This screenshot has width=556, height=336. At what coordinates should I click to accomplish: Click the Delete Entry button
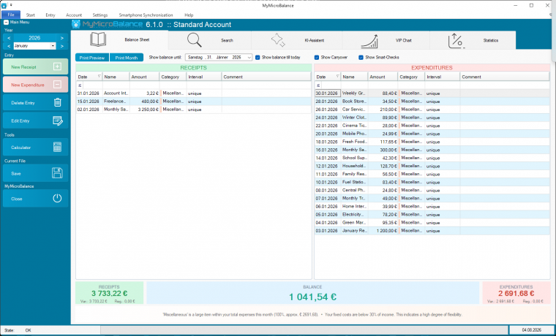tap(35, 103)
